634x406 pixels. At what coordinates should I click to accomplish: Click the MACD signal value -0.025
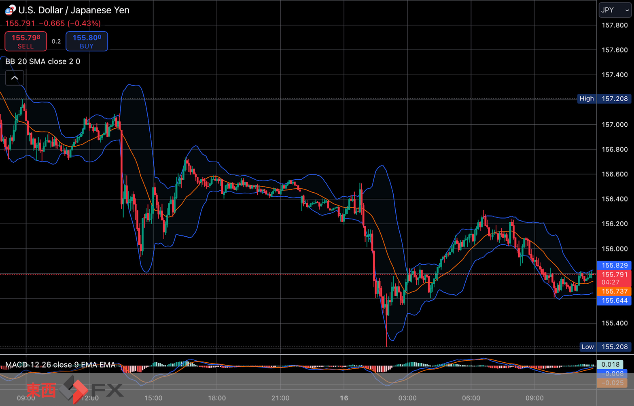(x=612, y=383)
